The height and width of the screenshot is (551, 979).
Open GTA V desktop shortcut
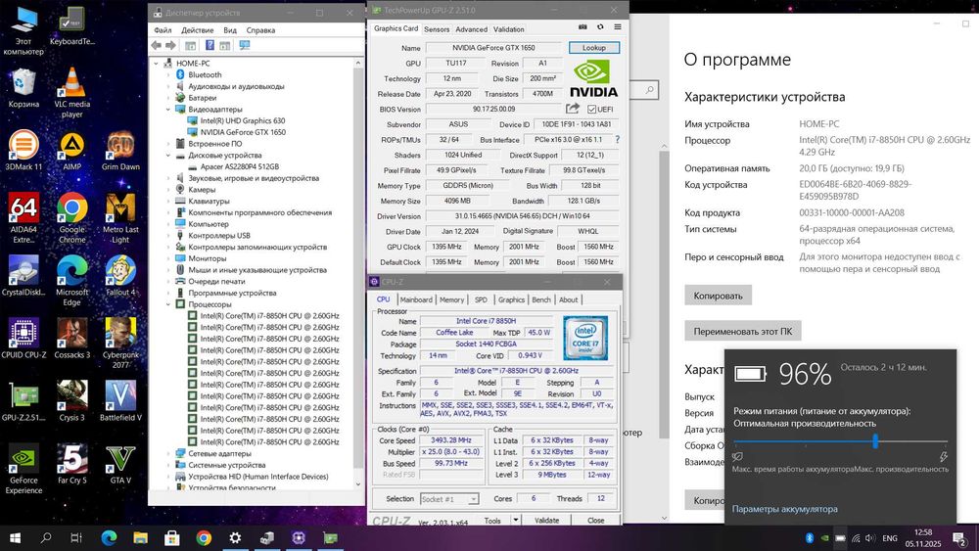tap(120, 464)
